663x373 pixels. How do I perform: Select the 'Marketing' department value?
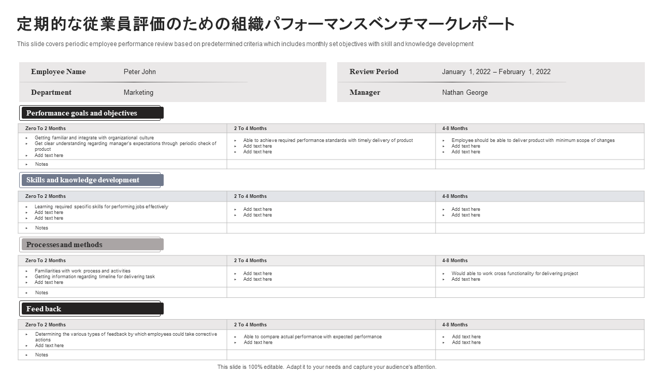(x=138, y=92)
